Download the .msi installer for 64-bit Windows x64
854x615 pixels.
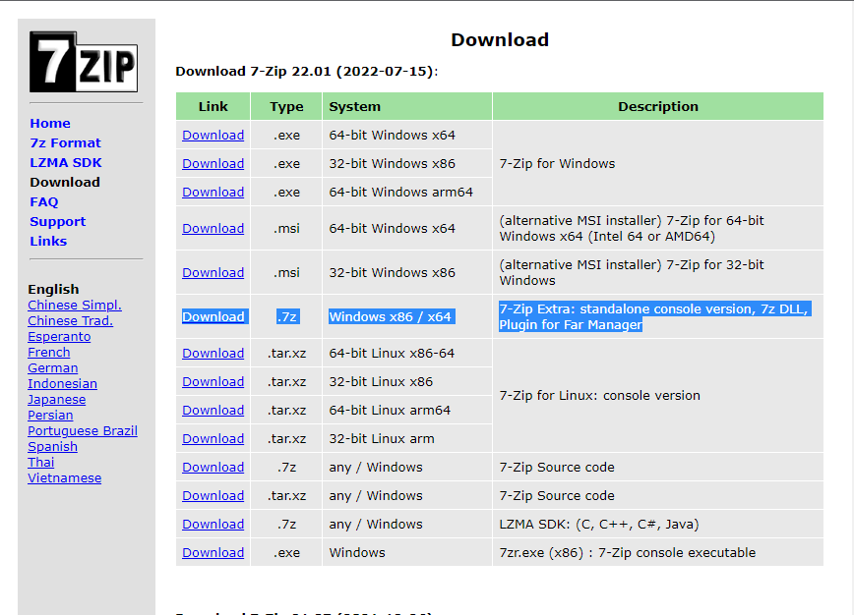[213, 228]
